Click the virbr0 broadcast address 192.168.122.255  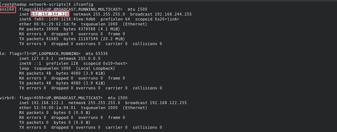click(x=168, y=103)
